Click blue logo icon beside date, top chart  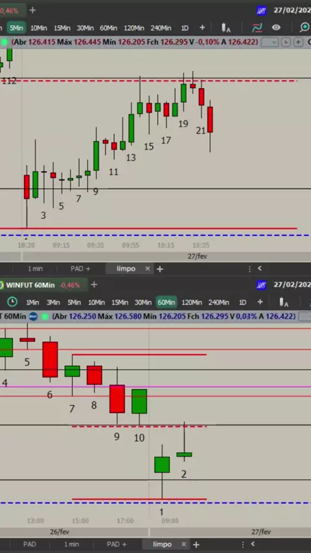[x=261, y=10]
